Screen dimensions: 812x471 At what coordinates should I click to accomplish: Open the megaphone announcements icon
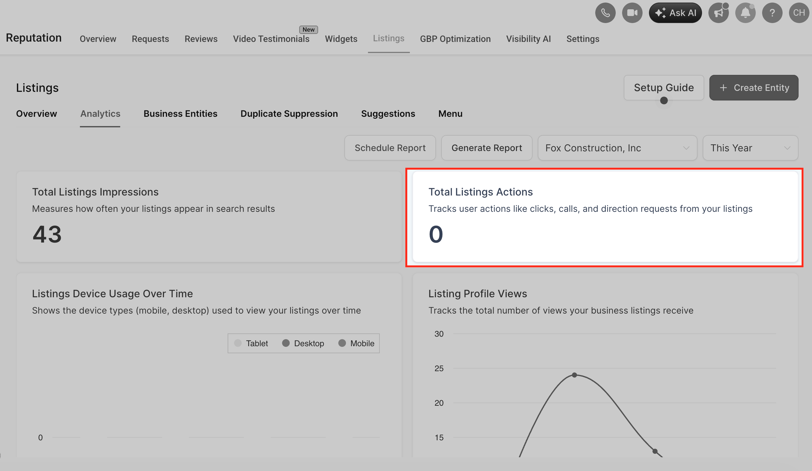718,13
